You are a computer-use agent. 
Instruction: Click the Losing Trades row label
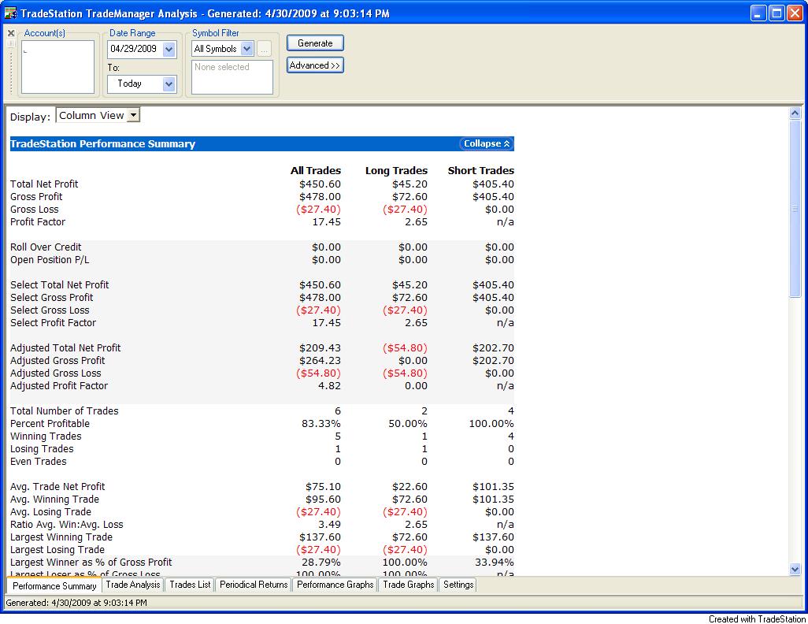42,449
